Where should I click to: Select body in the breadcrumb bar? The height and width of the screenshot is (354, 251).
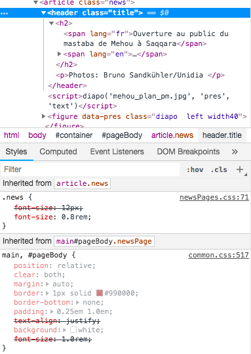coord(37,135)
